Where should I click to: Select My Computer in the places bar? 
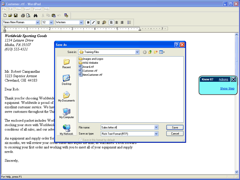[x=66, y=113]
